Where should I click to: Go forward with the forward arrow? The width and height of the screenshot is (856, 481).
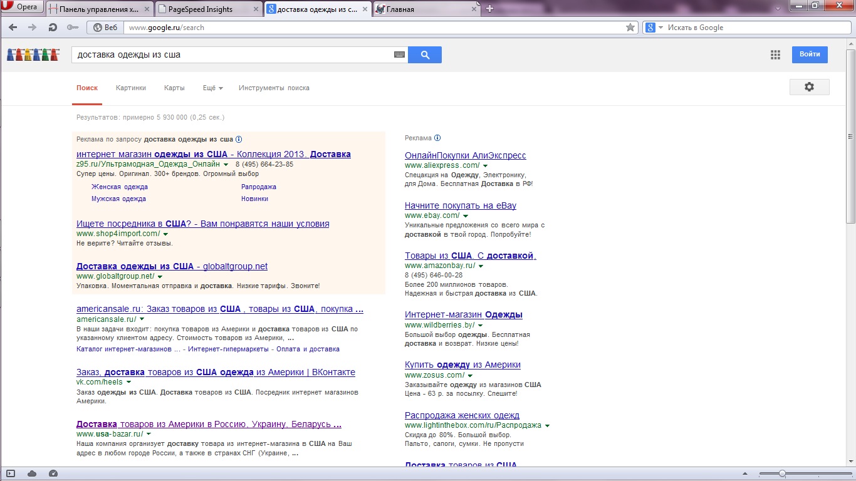pyautogui.click(x=32, y=28)
